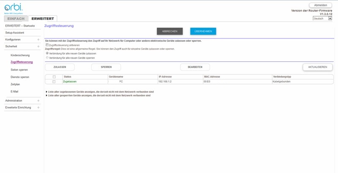Open the Deutsch language dropdown
Viewport: 338px width, 173px height.
tap(322, 19)
